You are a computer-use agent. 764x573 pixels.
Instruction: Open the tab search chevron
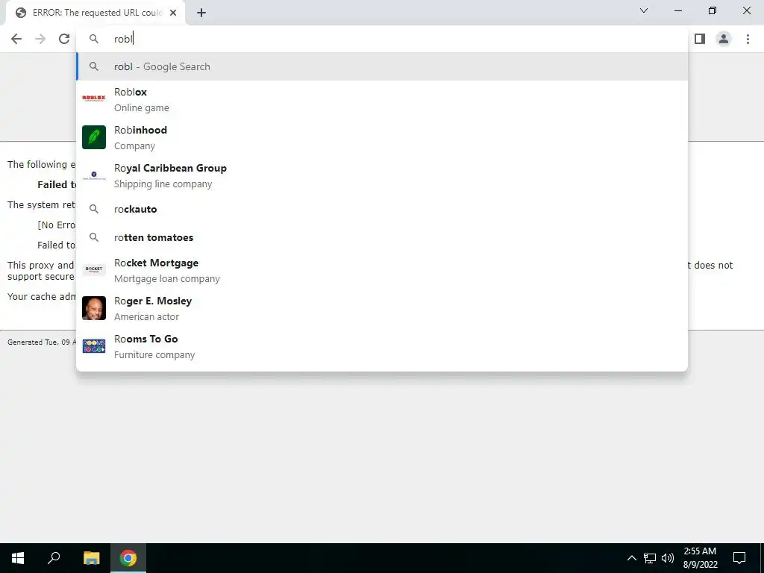(644, 10)
